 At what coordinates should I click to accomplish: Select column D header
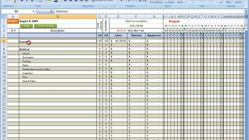[106, 17]
